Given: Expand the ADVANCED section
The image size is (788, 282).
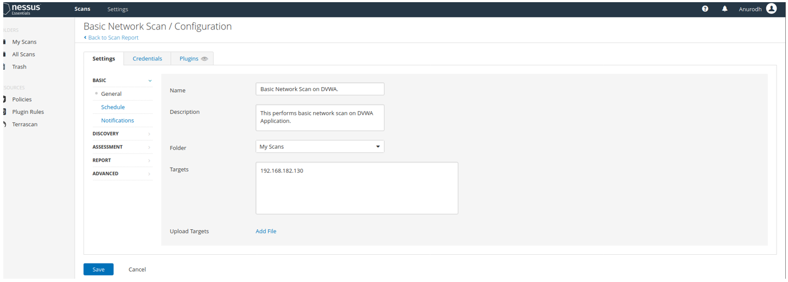Looking at the screenshot, I should pyautogui.click(x=122, y=174).
